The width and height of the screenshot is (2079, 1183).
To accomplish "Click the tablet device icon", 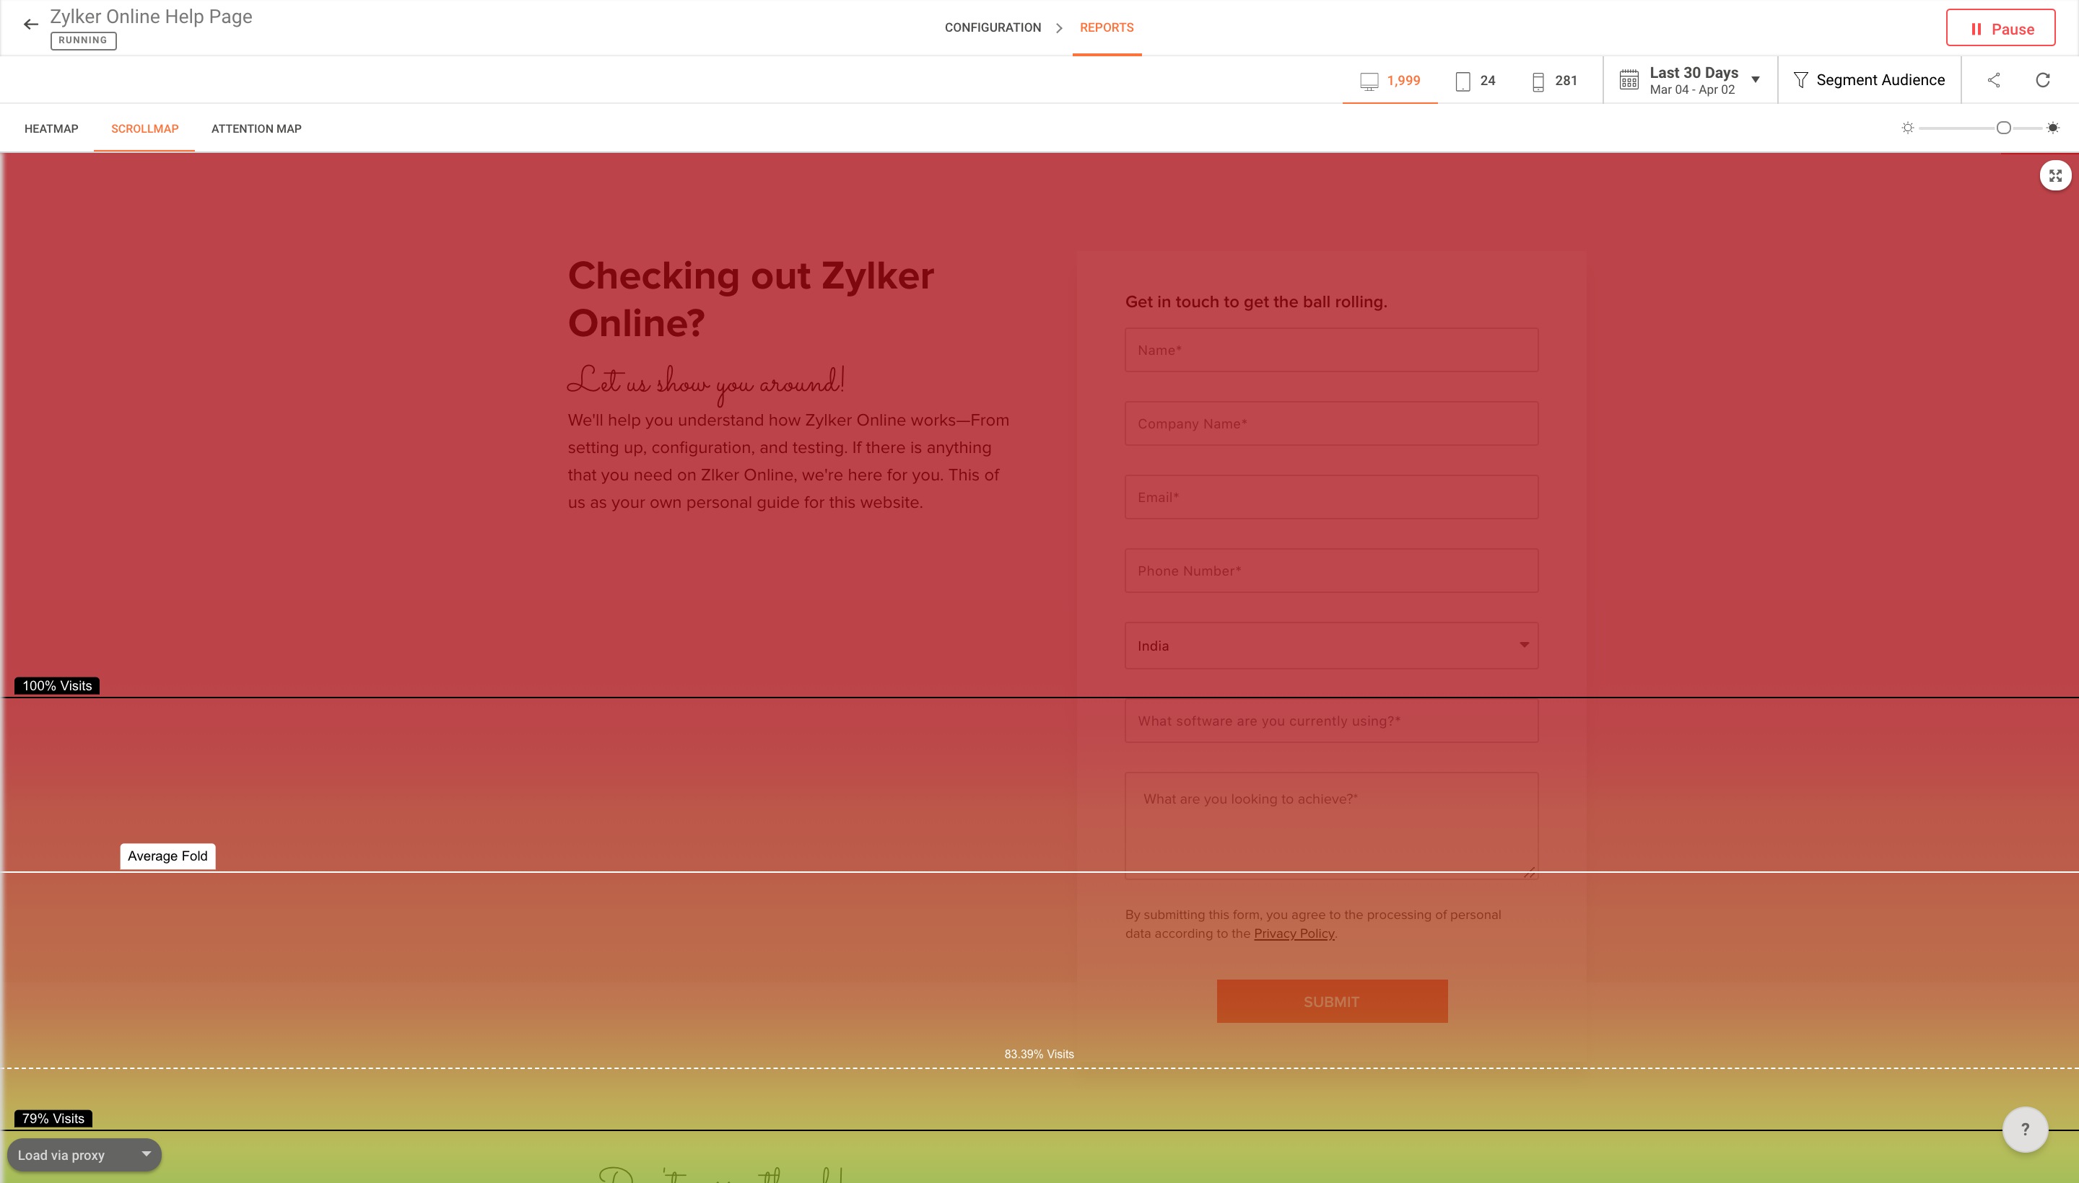I will pyautogui.click(x=1462, y=80).
